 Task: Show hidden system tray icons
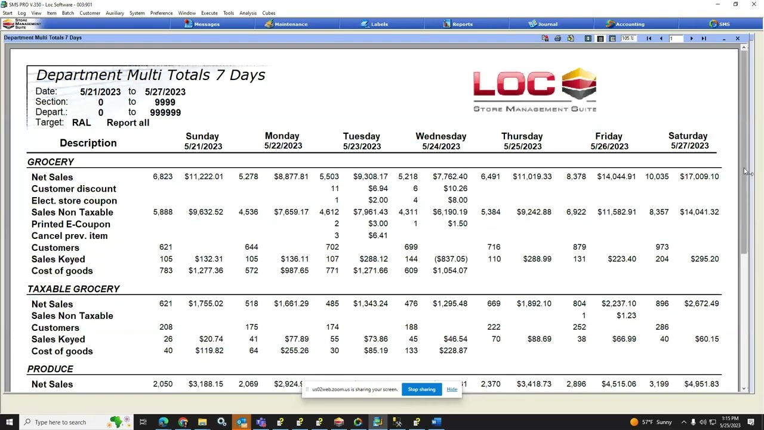[684, 422]
